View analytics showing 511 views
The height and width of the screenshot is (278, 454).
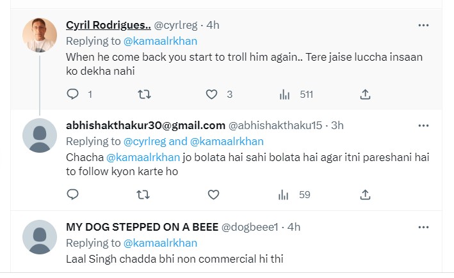(296, 94)
